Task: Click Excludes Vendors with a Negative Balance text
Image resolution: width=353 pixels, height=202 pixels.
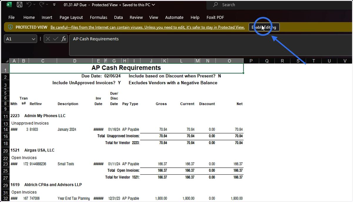Action: (173, 83)
